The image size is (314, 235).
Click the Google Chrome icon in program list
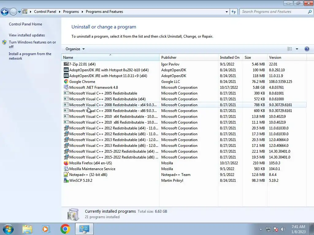pyautogui.click(x=66, y=81)
